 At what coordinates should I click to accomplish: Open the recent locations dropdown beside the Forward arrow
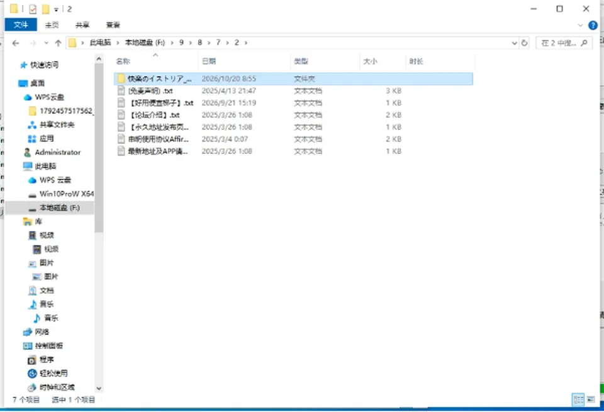pyautogui.click(x=46, y=43)
